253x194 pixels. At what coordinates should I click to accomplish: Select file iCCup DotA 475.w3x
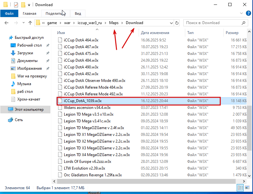(81, 54)
